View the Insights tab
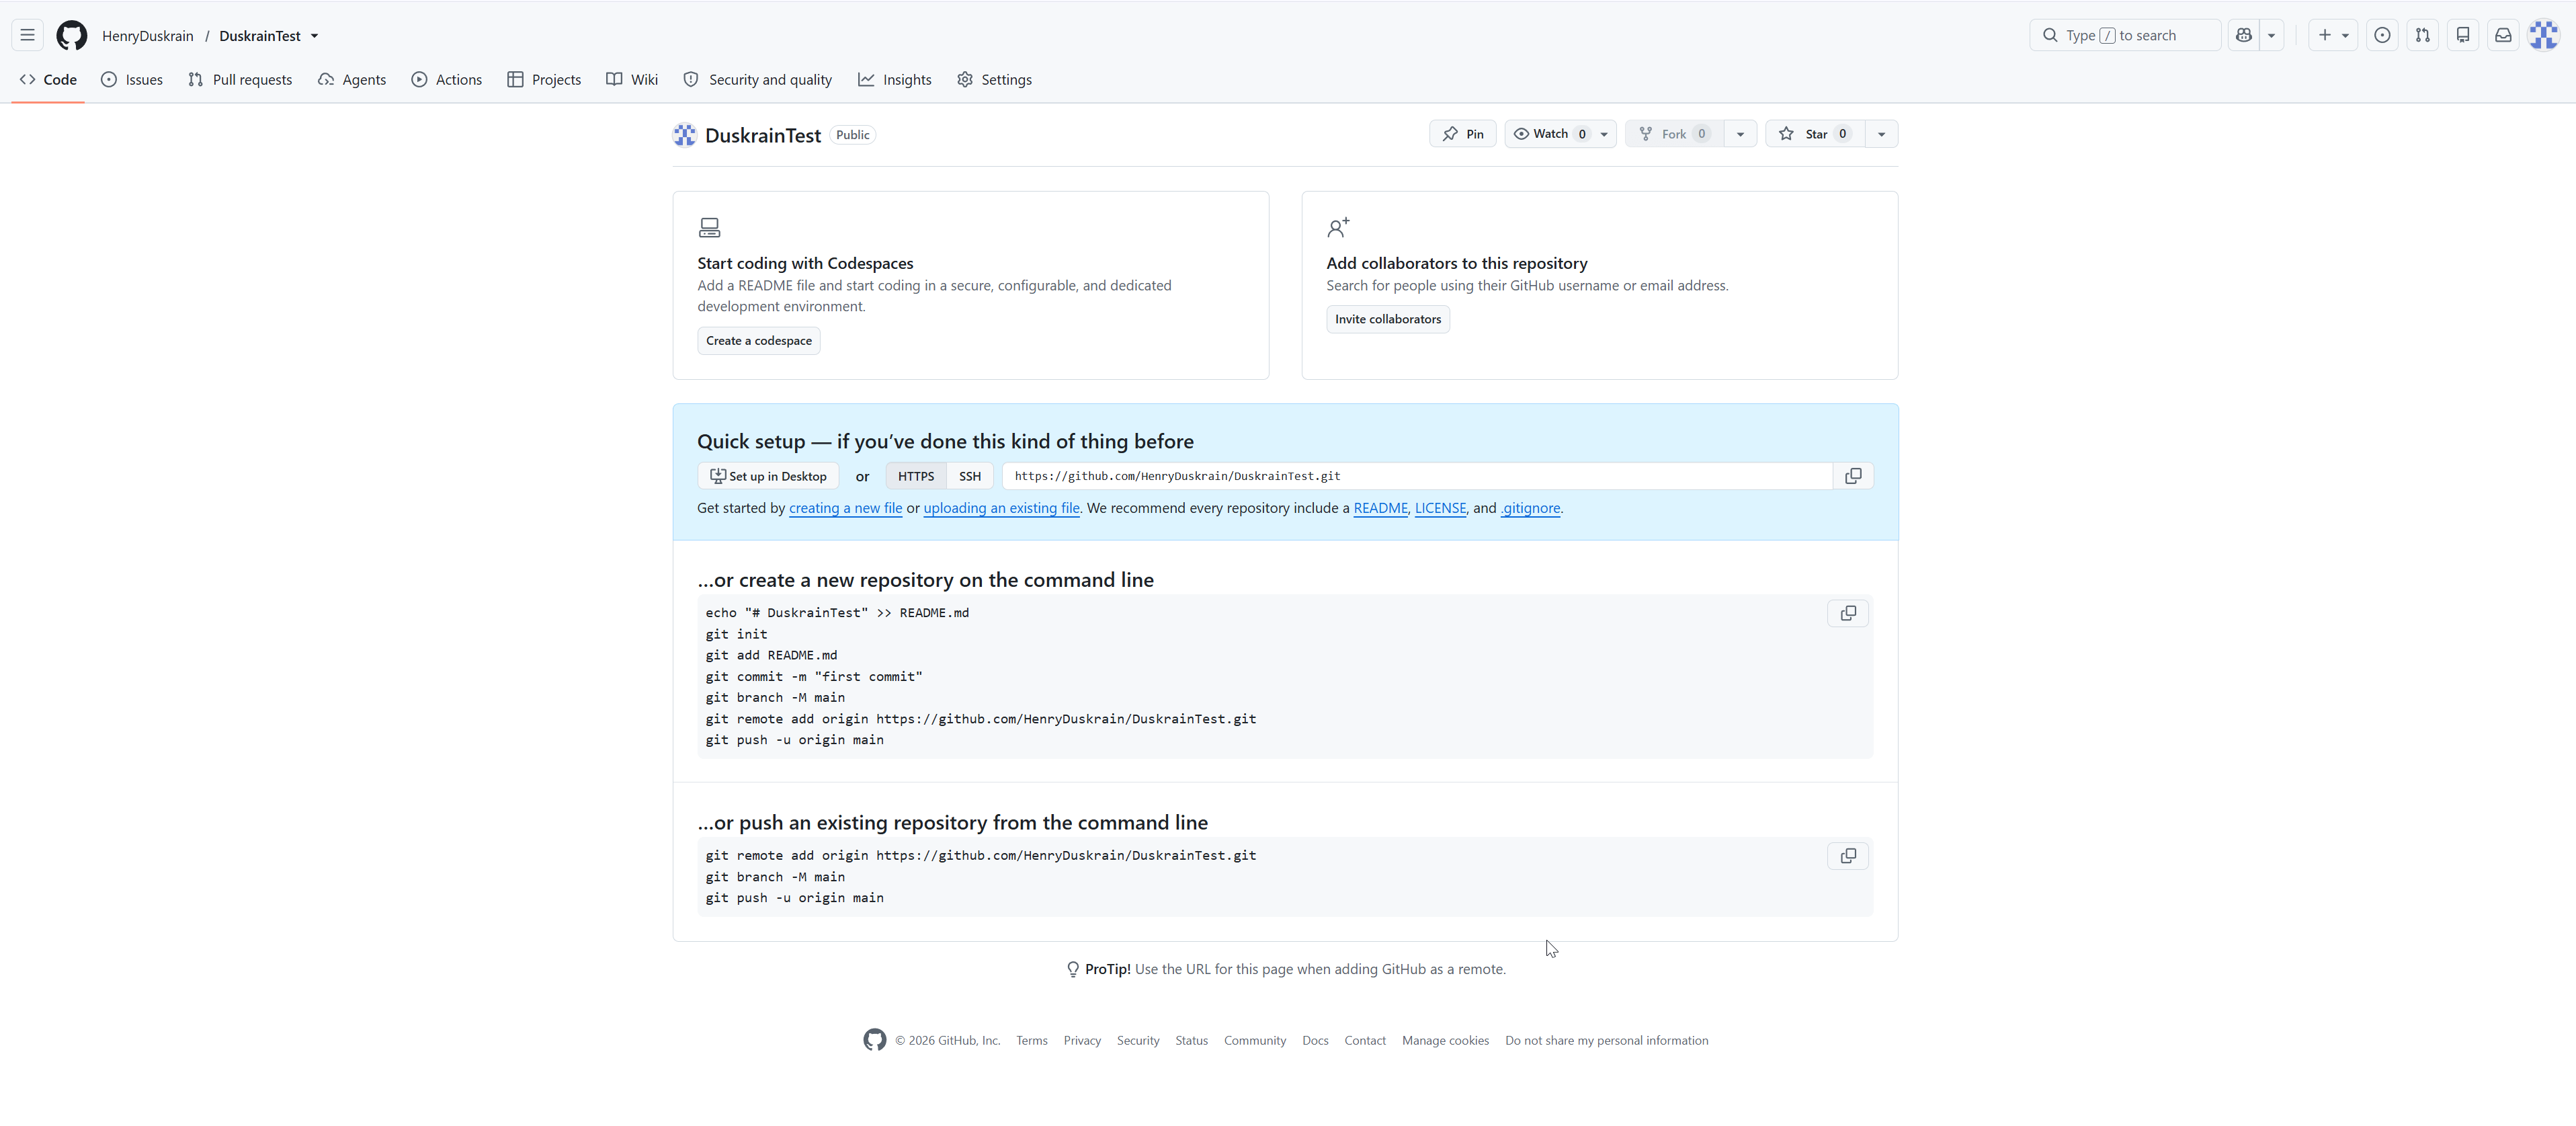 coord(895,79)
